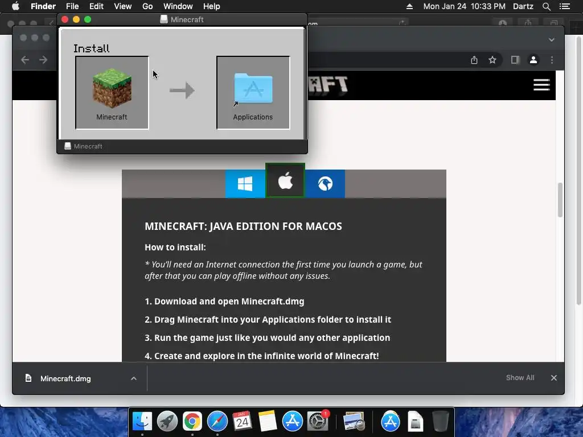Image resolution: width=583 pixels, height=437 pixels.
Task: Open the Window menu
Action: coord(178,6)
